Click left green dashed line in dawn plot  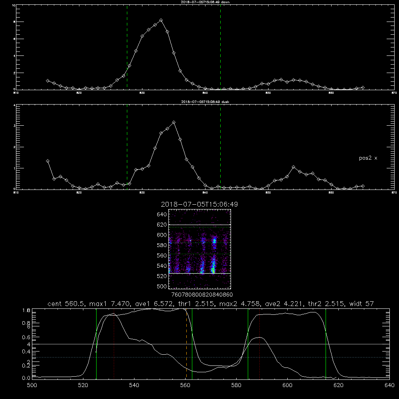click(x=127, y=47)
